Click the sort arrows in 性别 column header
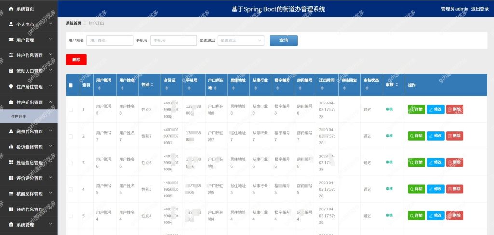 [x=152, y=85]
